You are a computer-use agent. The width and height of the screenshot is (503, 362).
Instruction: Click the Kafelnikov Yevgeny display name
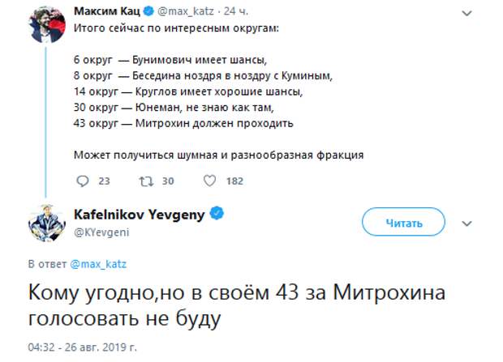141,214
